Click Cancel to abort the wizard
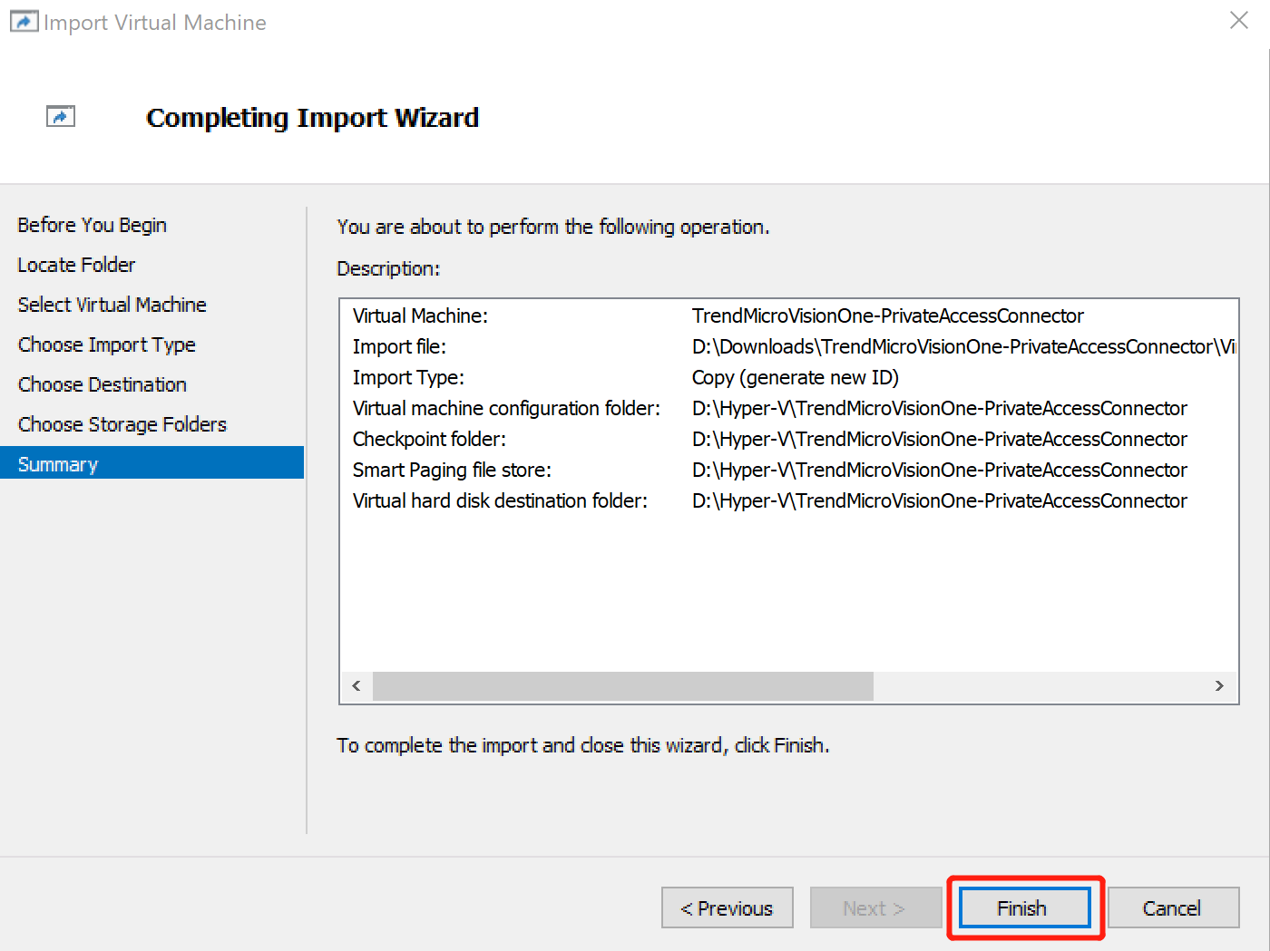 point(1173,907)
